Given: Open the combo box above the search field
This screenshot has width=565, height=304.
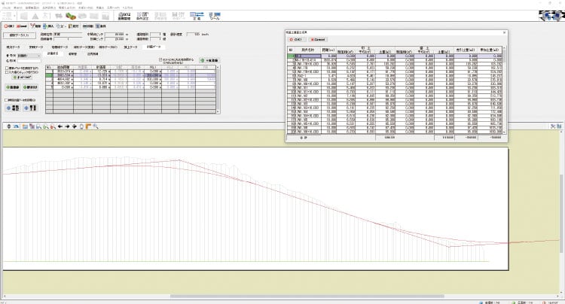Looking at the screenshot, I should click(x=29, y=56).
